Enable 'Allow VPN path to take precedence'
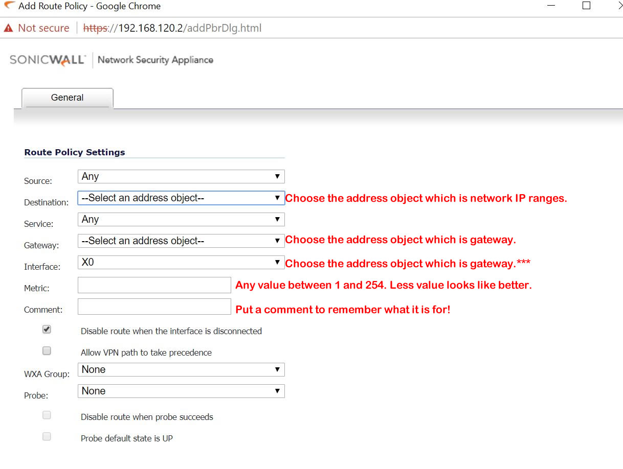The height and width of the screenshot is (469, 623). 47,350
